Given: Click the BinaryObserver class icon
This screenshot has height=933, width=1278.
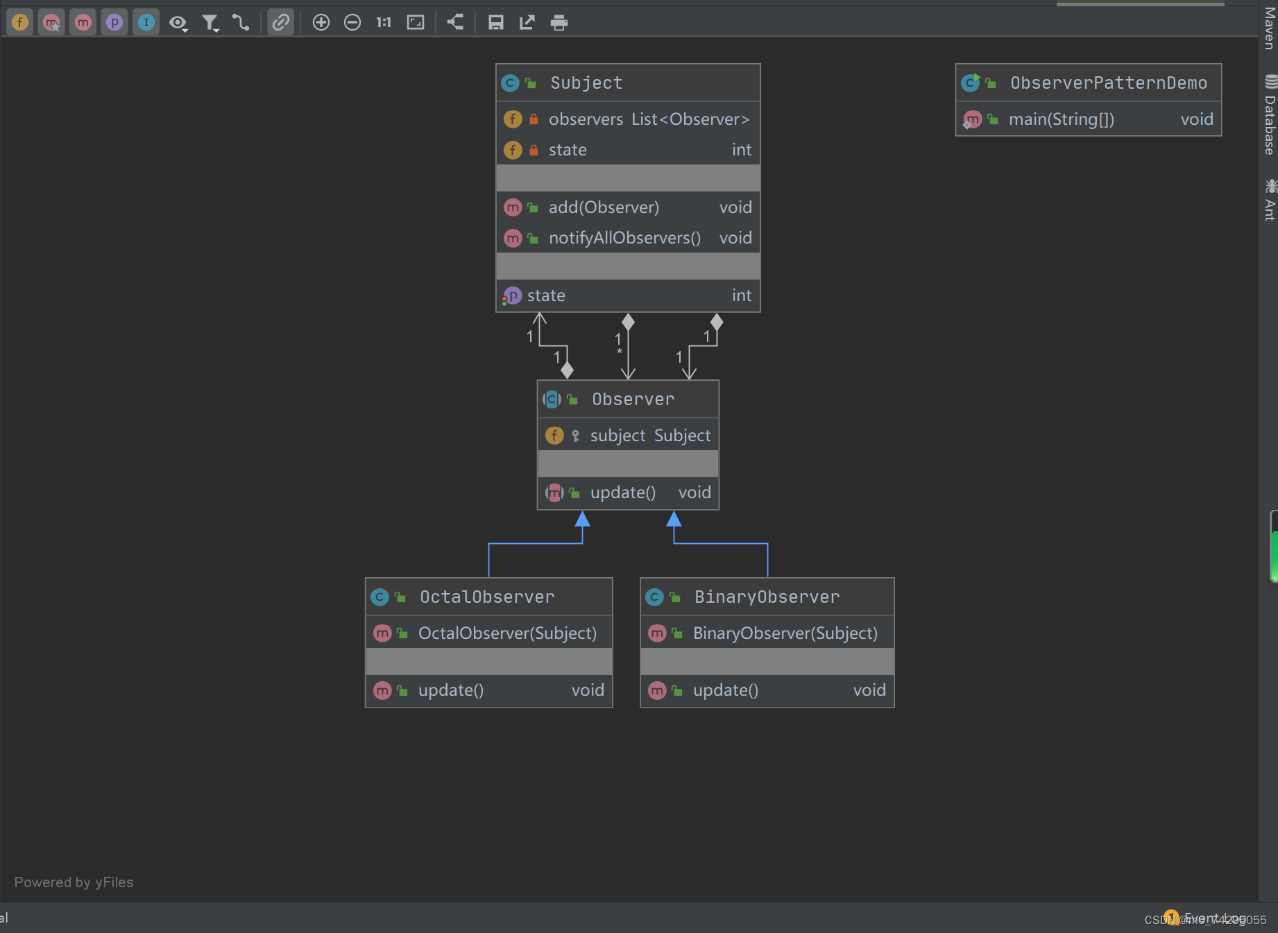Looking at the screenshot, I should pos(654,597).
